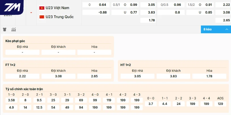This screenshot has height=115, width=231.
Task: Choose Under odds 0.77 in top row
Action: tap(141, 12)
